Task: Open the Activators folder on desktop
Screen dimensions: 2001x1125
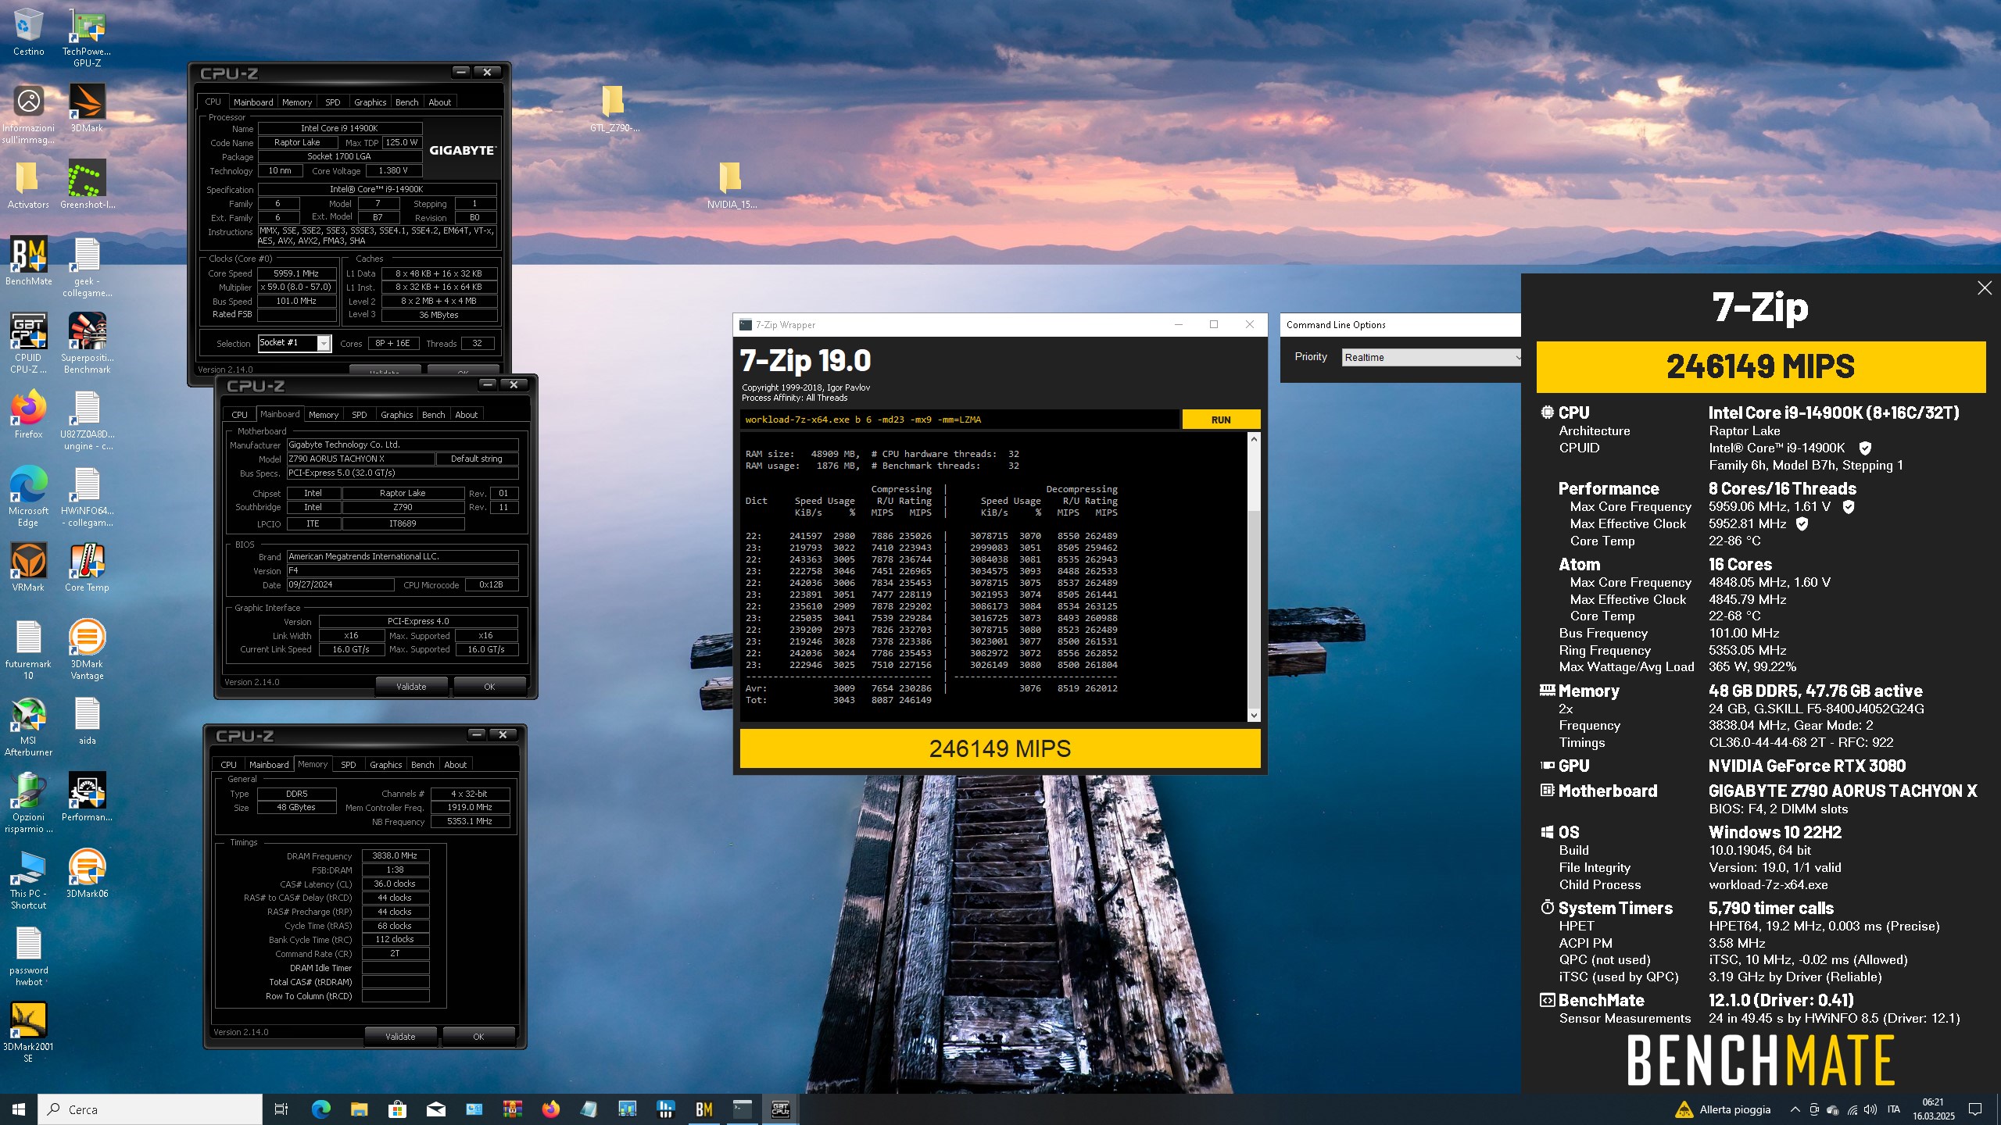Action: point(29,184)
